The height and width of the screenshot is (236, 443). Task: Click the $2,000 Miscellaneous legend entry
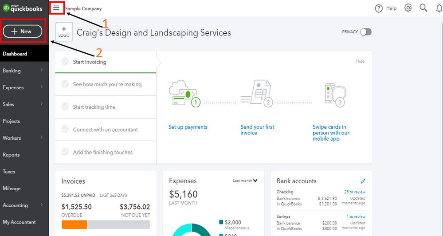[x=234, y=224]
